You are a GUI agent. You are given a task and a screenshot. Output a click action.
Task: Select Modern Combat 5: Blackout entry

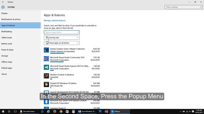point(72,76)
